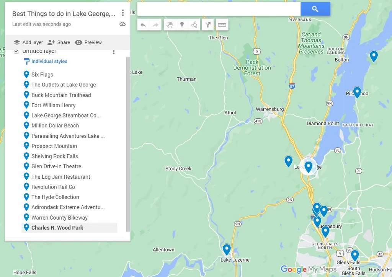This screenshot has height=277, width=392.
Task: Toggle the Untitled layer visibility checkbox
Action: pyautogui.click(x=16, y=51)
